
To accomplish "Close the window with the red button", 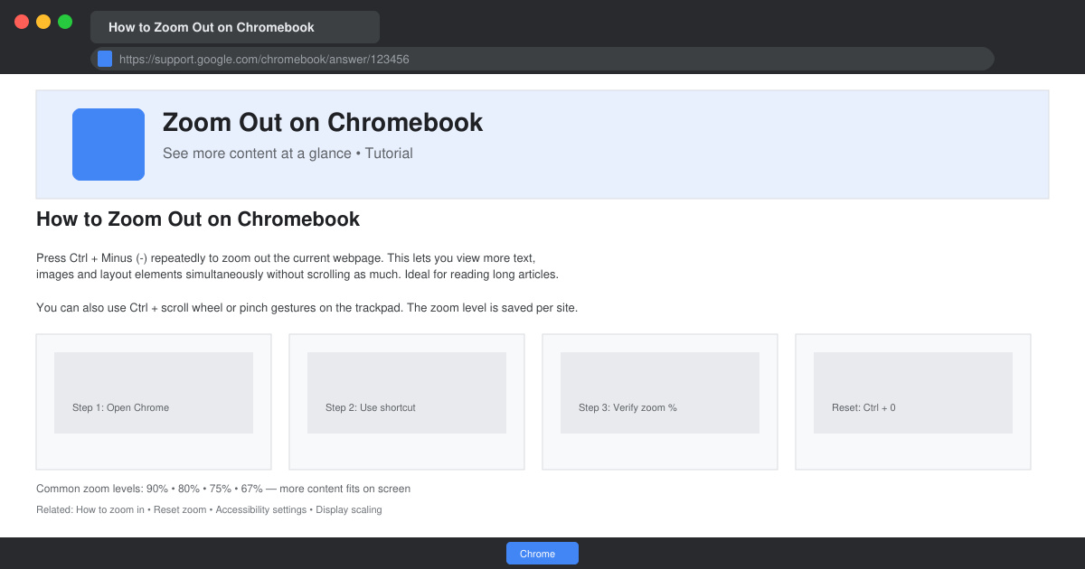I will pyautogui.click(x=22, y=22).
